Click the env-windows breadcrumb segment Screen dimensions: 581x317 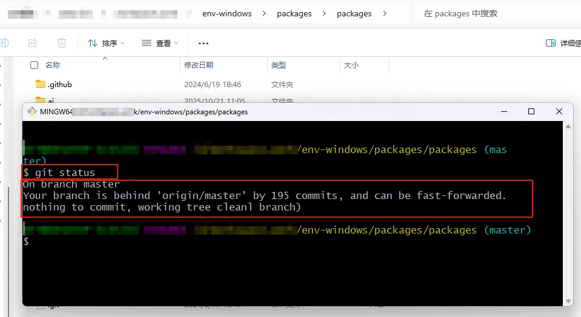227,14
